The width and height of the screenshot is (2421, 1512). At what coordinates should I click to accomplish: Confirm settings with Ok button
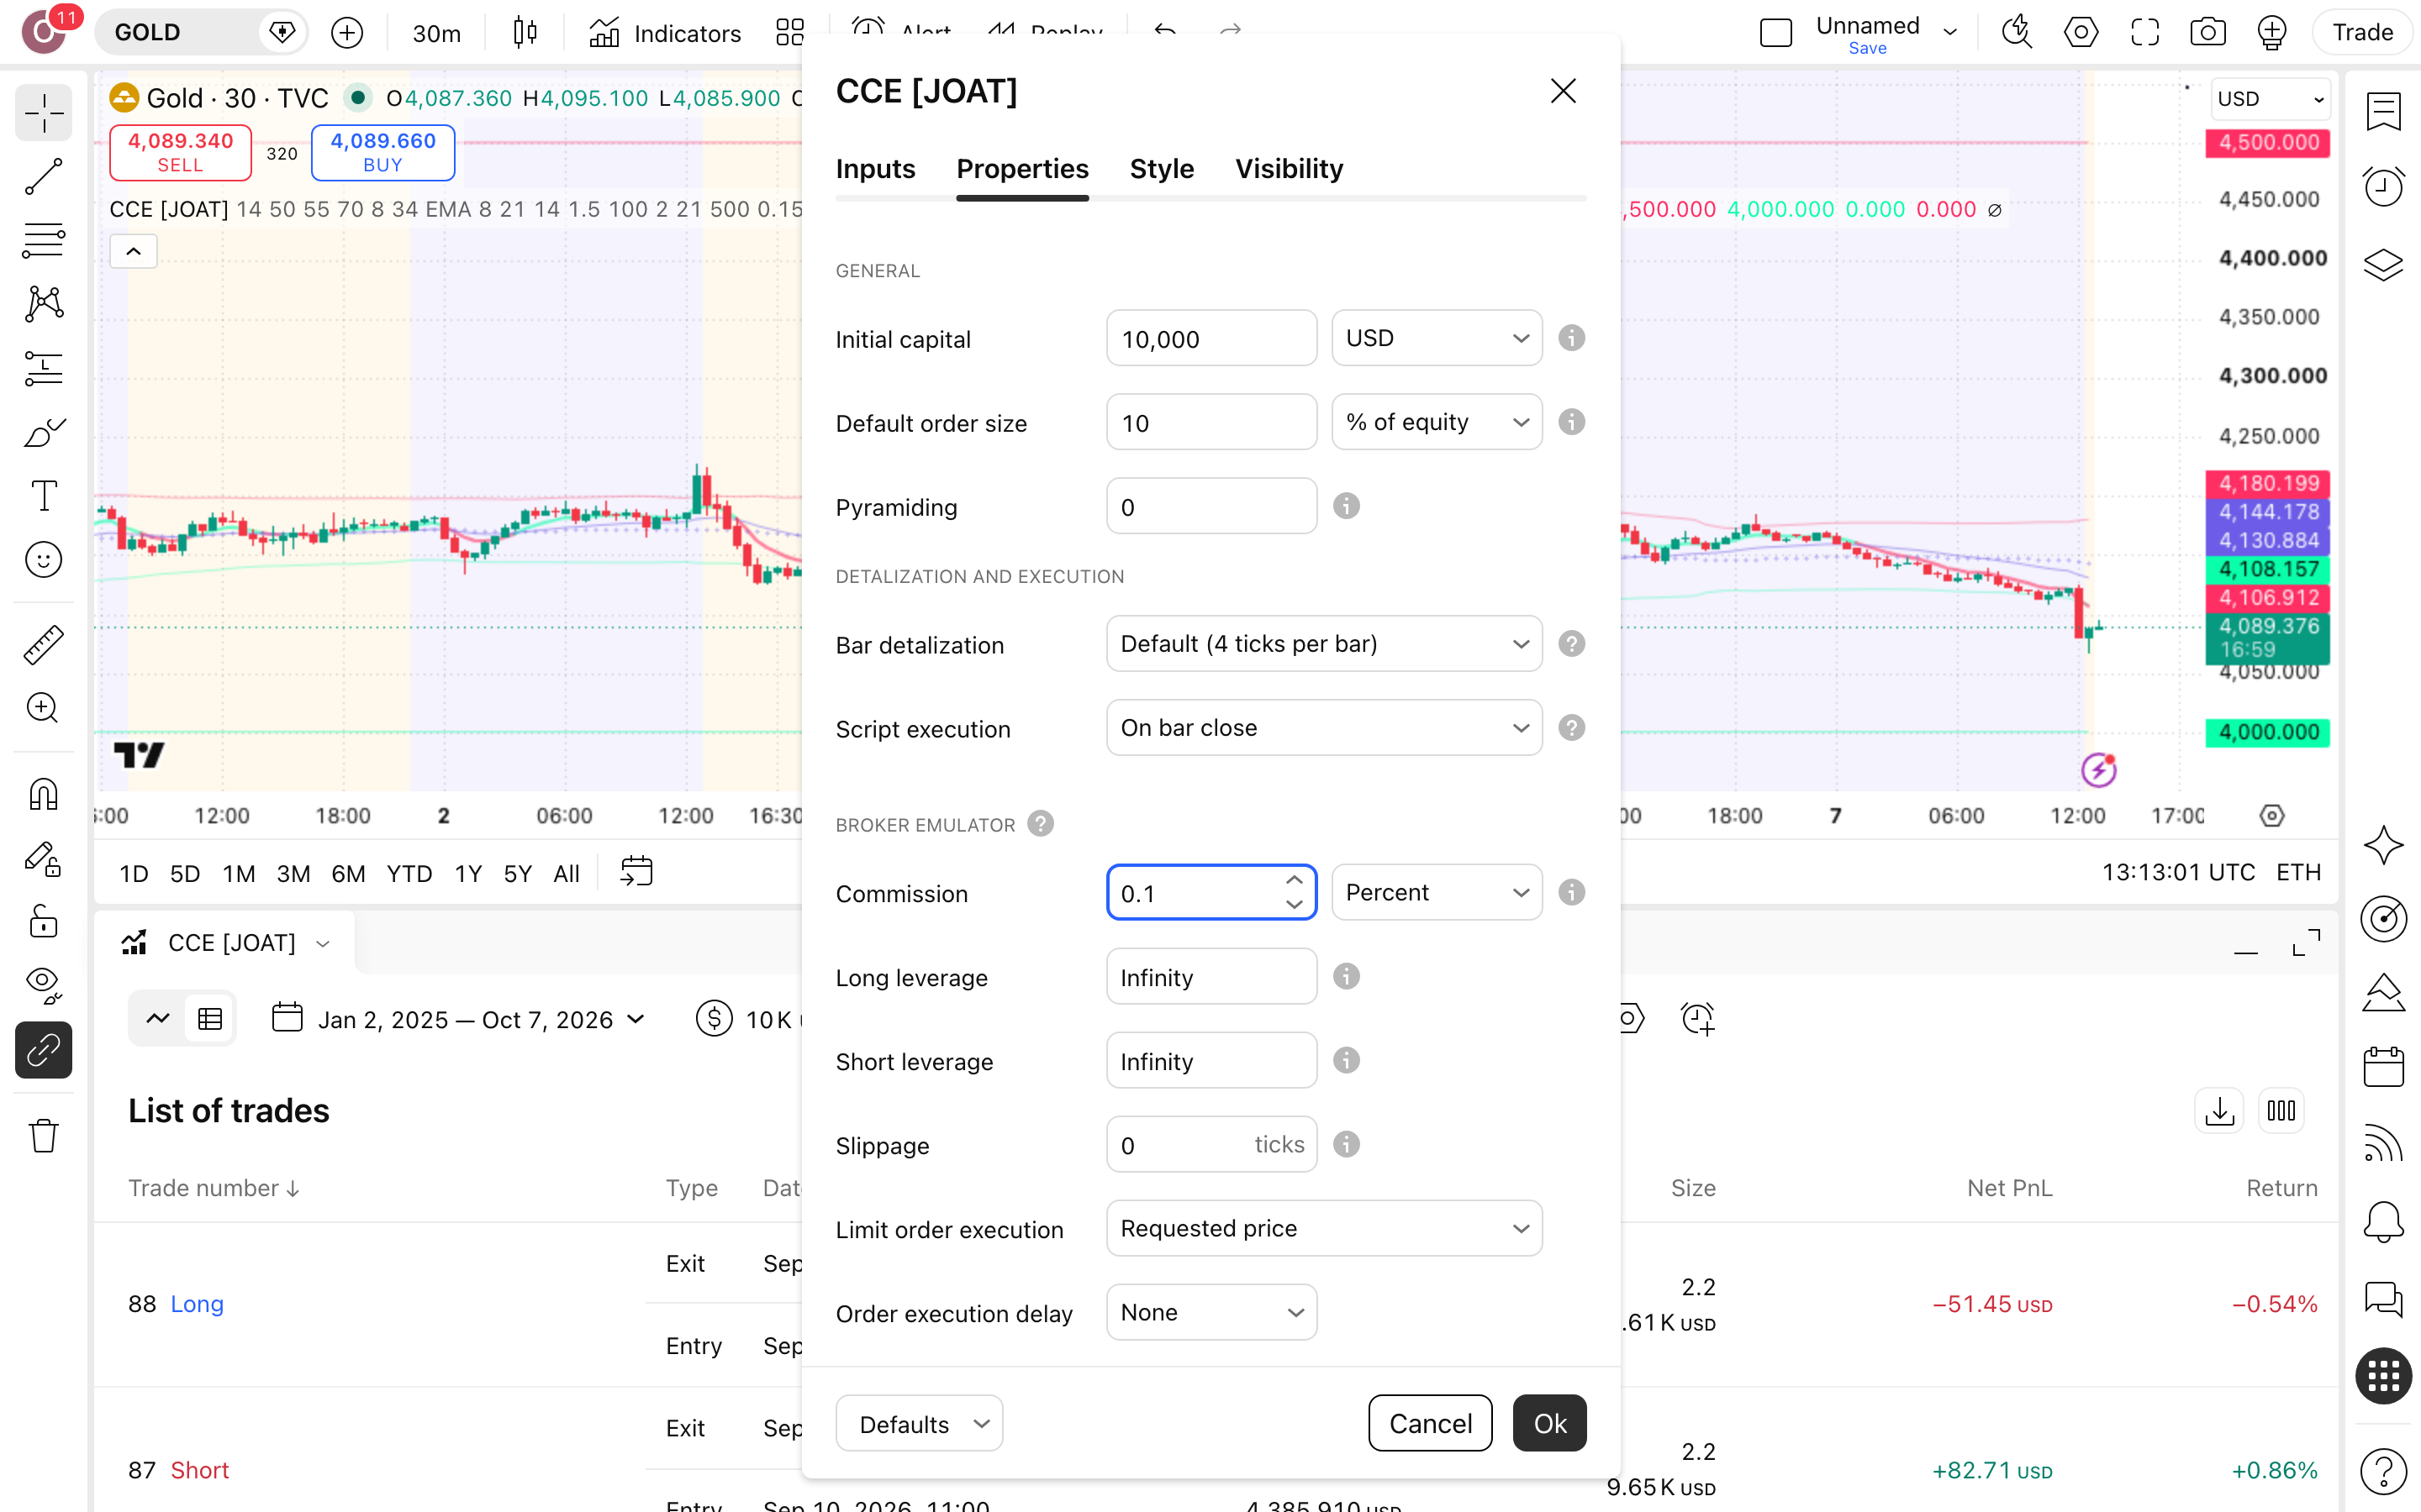click(x=1549, y=1423)
